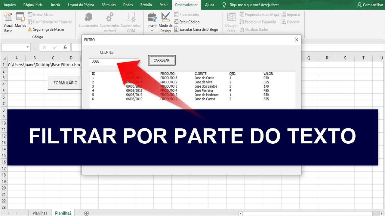Open Suplementos do Excel
Image resolution: width=385 pixels, height=216 pixels.
(x=110, y=22)
